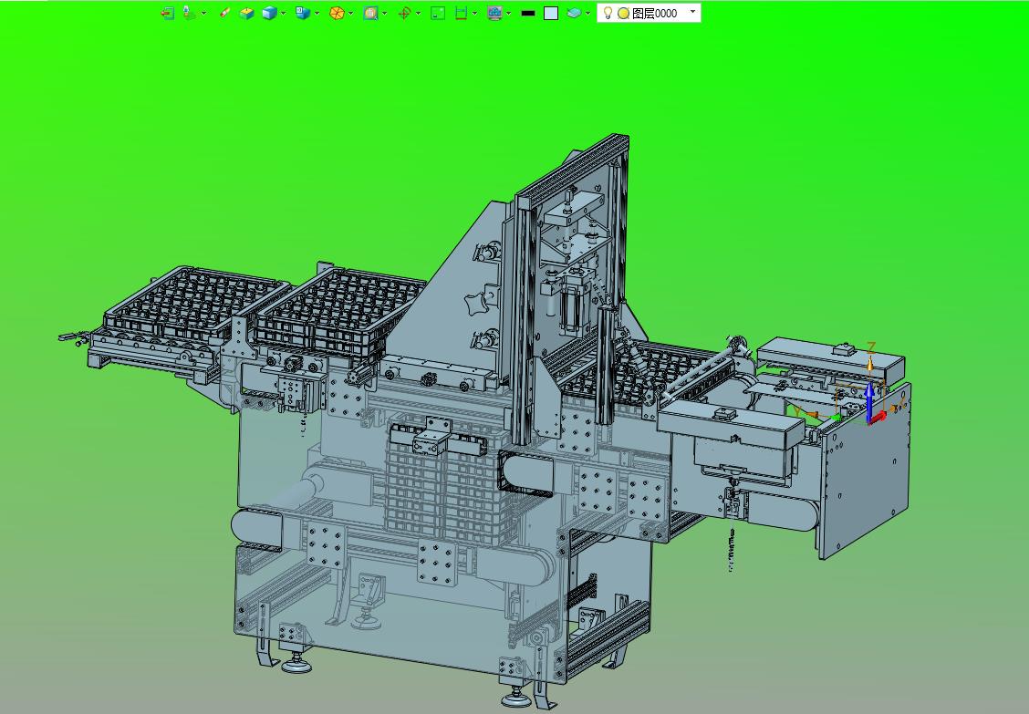
Task: Click the orange shaded display mode icon
Action: 337,13
